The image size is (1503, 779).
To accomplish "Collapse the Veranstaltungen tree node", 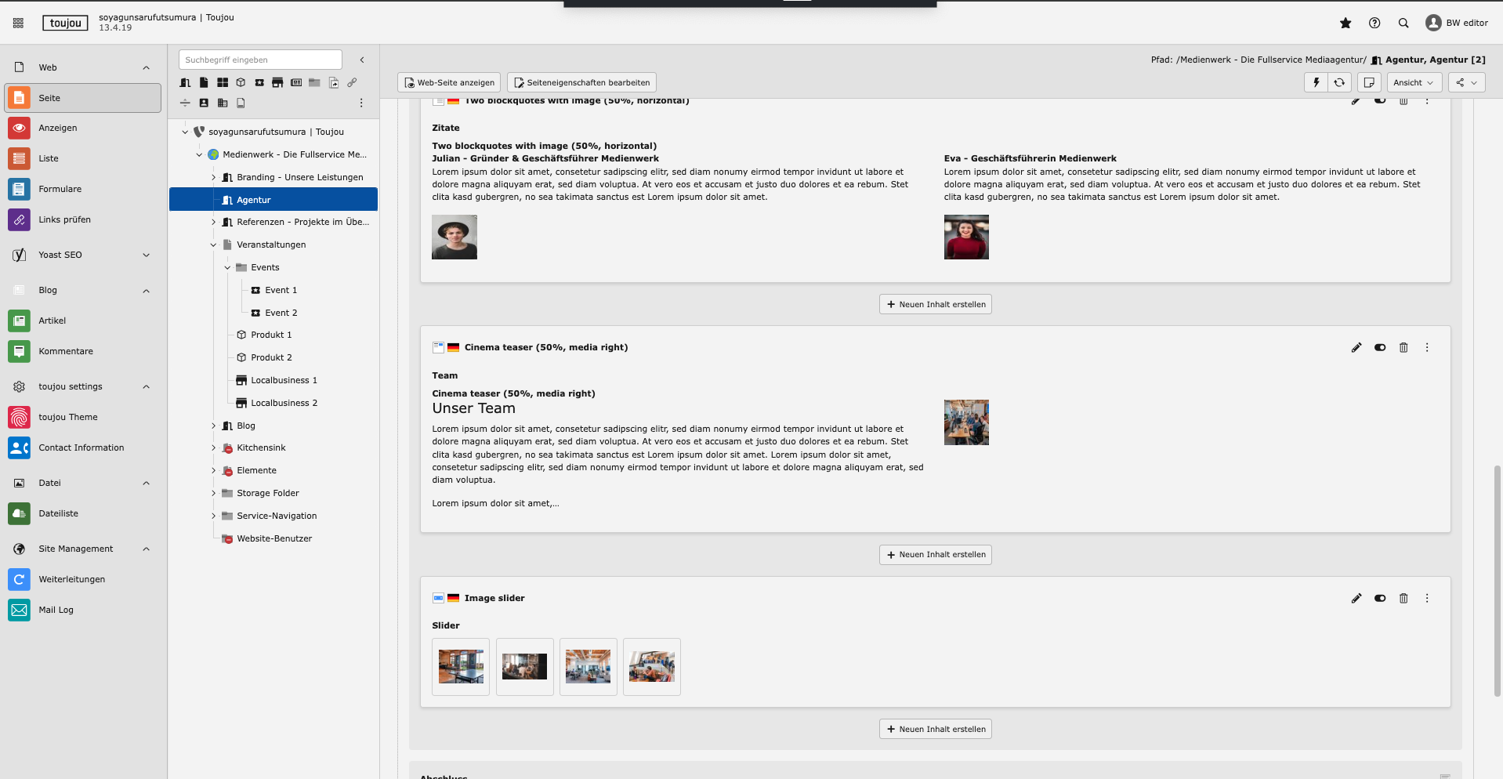I will click(213, 245).
